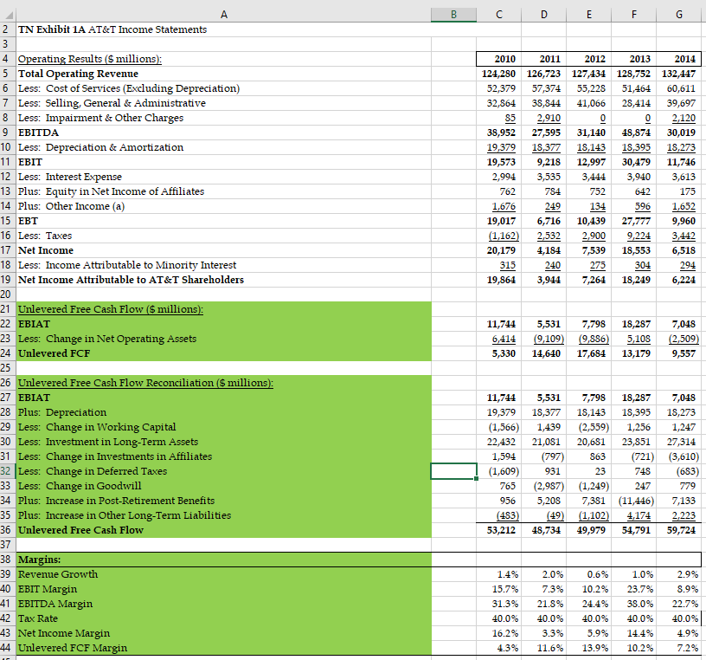The image size is (706, 660).
Task: Select the empty active cell B32
Action: tap(454, 471)
